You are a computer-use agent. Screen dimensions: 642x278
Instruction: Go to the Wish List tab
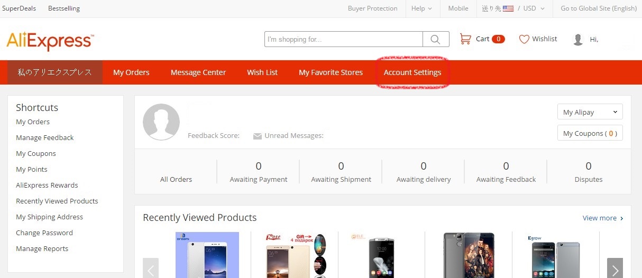262,72
